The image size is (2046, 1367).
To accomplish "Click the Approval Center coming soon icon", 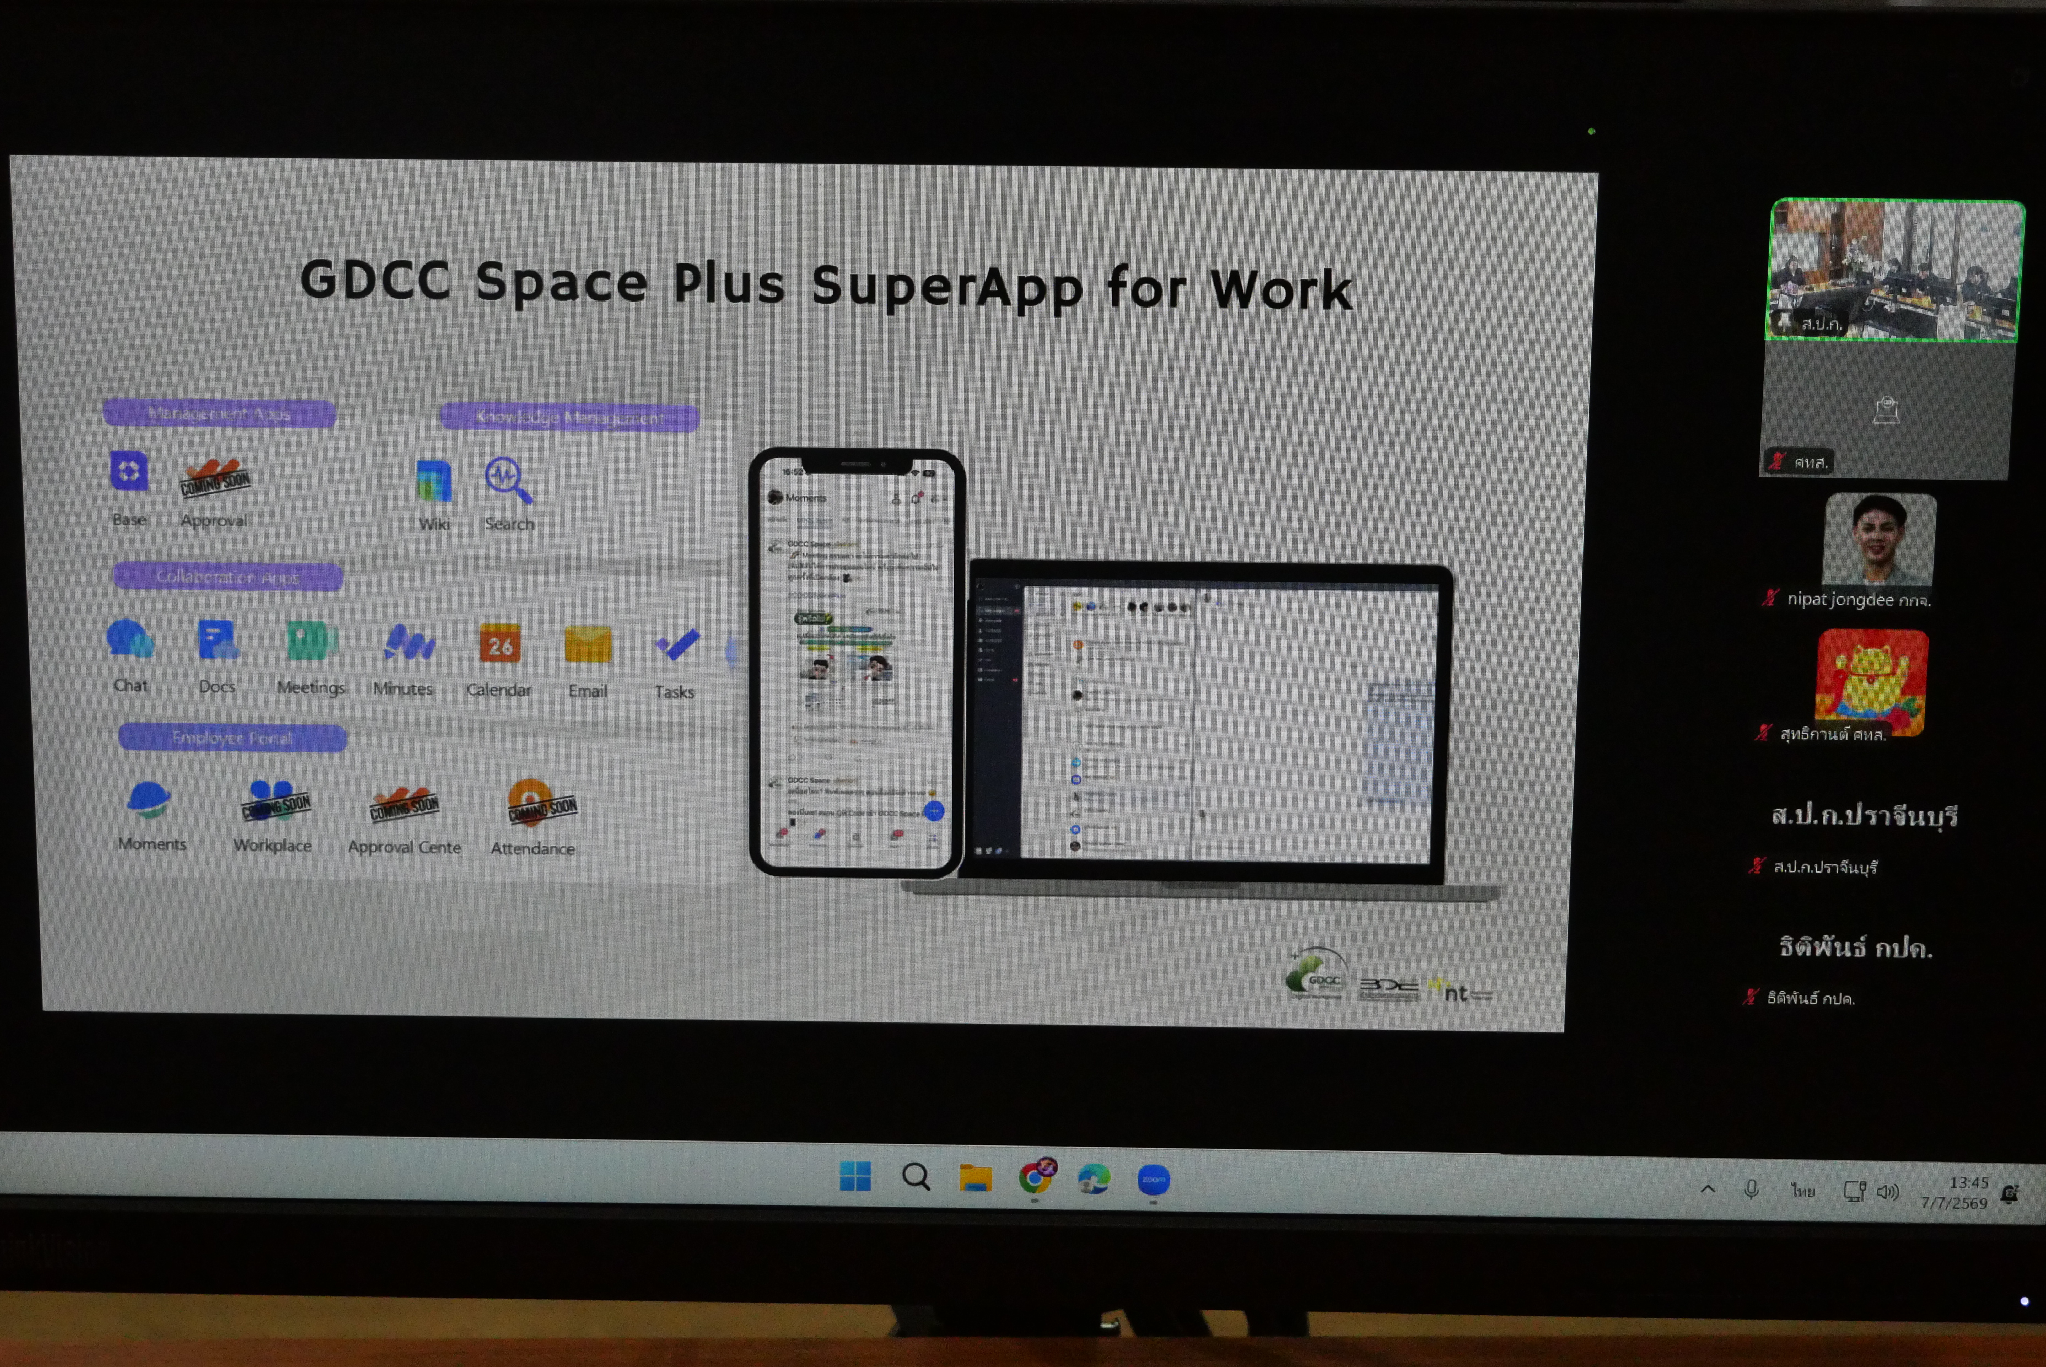I will click(403, 805).
